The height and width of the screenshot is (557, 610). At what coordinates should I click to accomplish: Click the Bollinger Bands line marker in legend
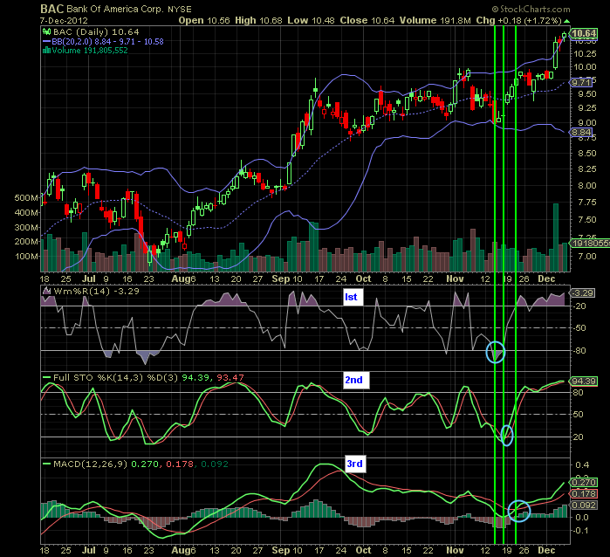tap(46, 42)
